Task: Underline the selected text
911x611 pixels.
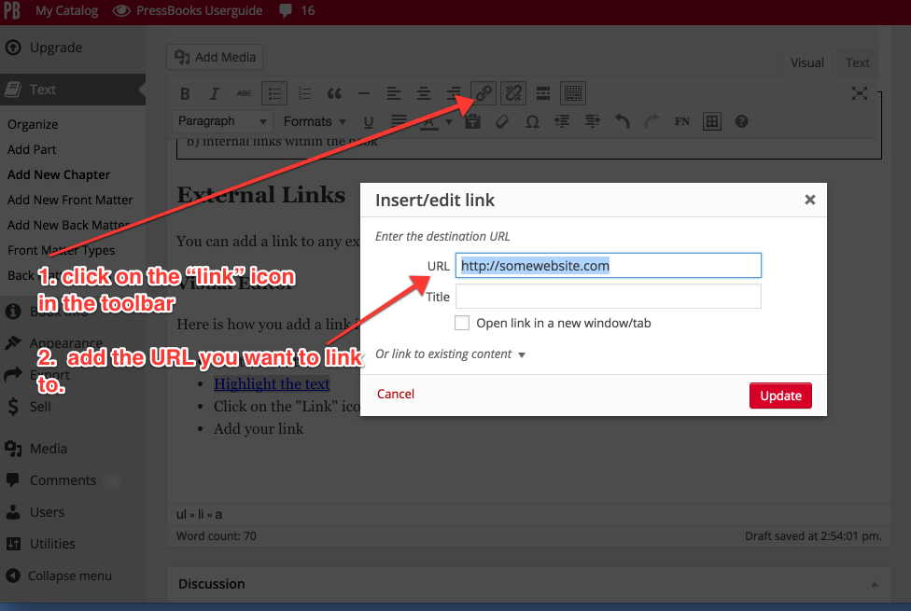Action: point(369,122)
